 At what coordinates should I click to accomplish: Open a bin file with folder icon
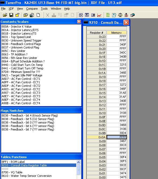tap(5, 15)
